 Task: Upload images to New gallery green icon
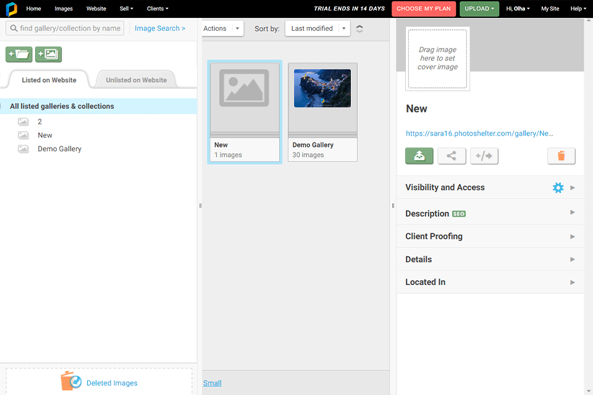(x=419, y=156)
